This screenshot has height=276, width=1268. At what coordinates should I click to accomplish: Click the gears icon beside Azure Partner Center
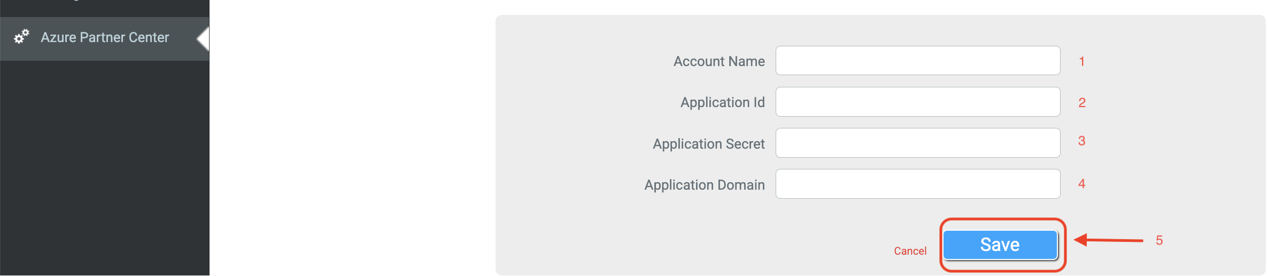click(x=21, y=37)
